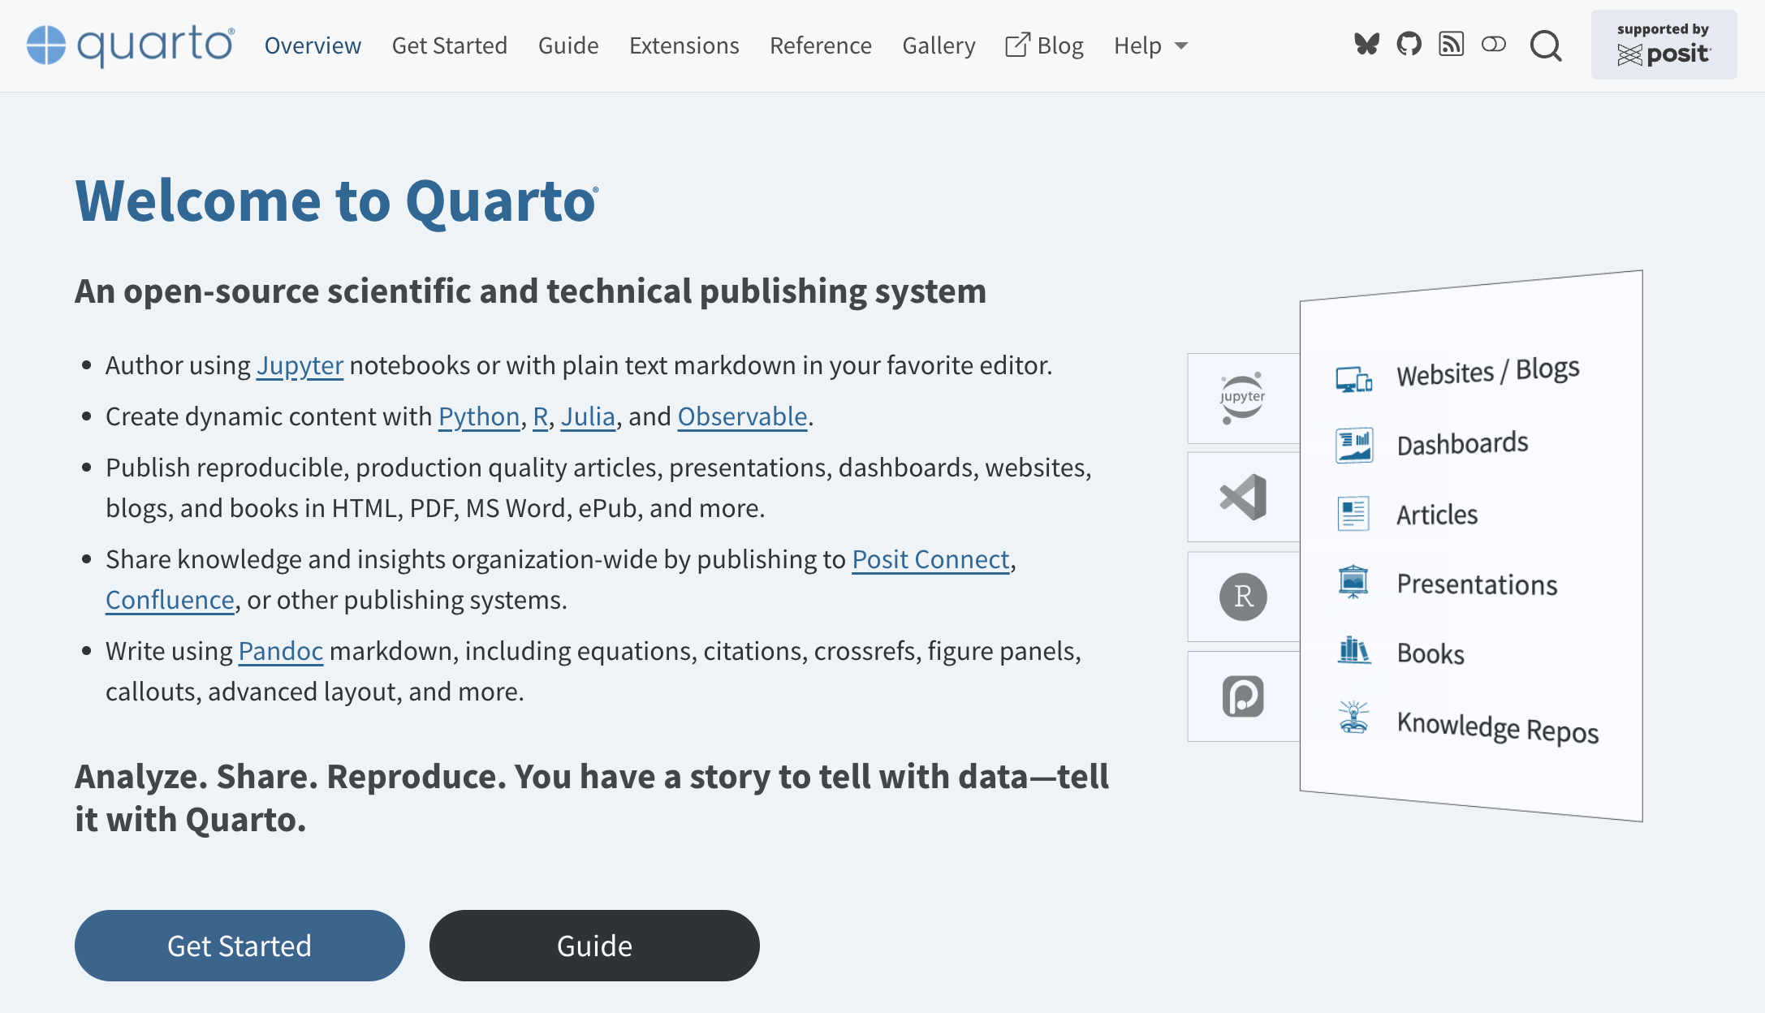Screen dimensions: 1765x1013
Task: Open the RSS feed icon
Action: pos(1451,45)
